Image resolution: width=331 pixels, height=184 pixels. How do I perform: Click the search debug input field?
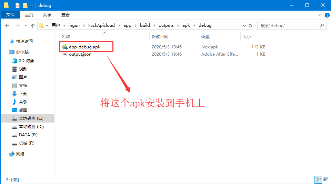pos(288,25)
